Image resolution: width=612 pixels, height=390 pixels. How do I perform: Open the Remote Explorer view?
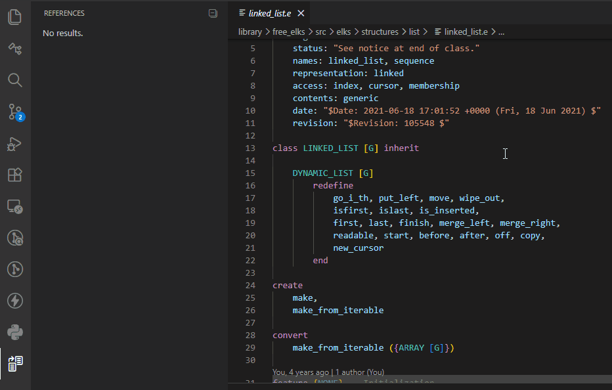[15, 207]
